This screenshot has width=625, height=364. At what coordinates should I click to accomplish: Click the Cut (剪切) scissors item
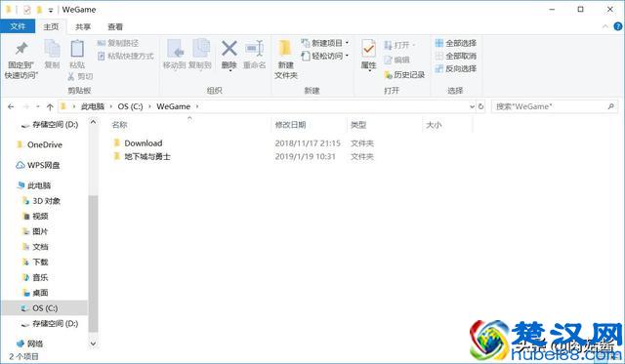tap(80, 76)
